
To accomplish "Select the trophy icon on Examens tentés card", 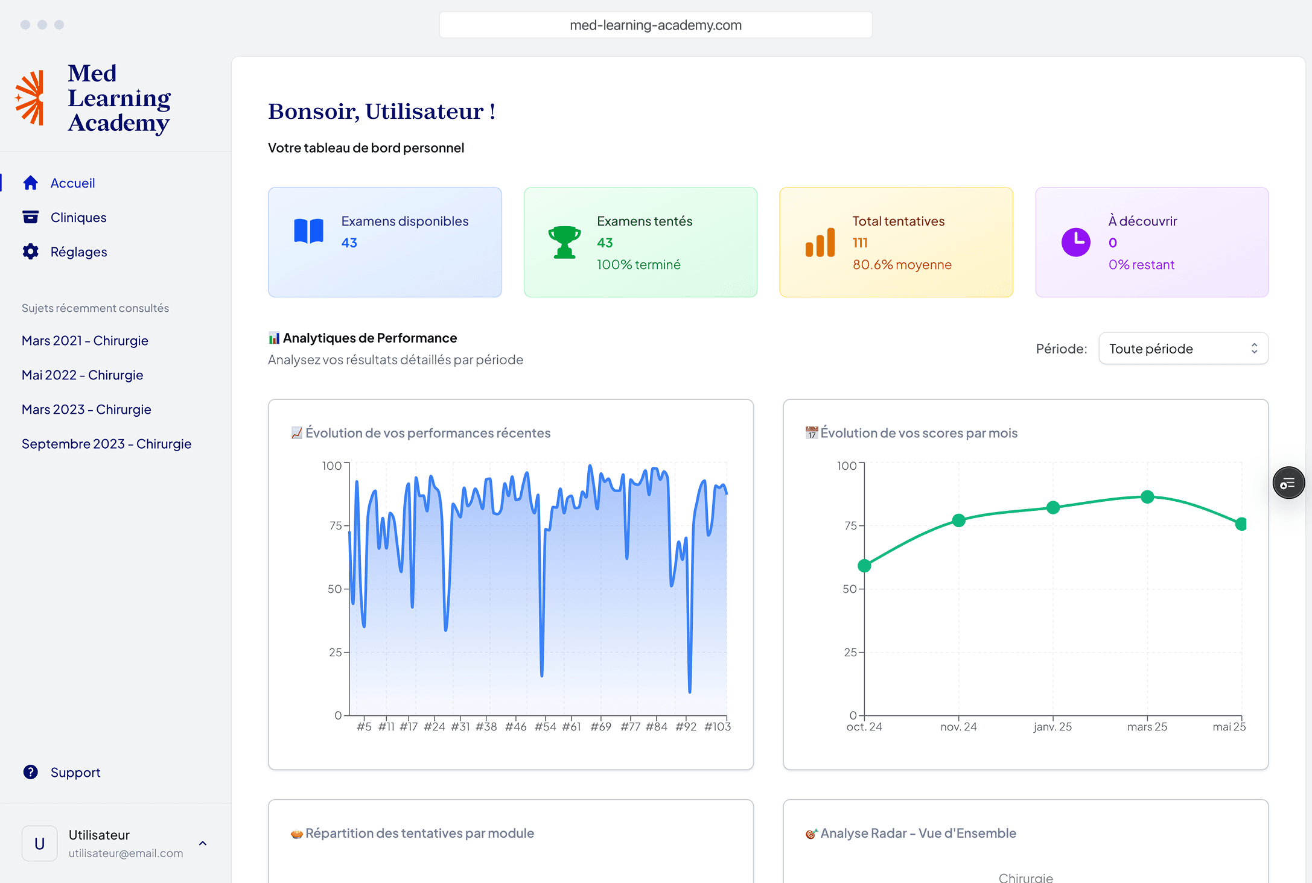I will coord(563,241).
